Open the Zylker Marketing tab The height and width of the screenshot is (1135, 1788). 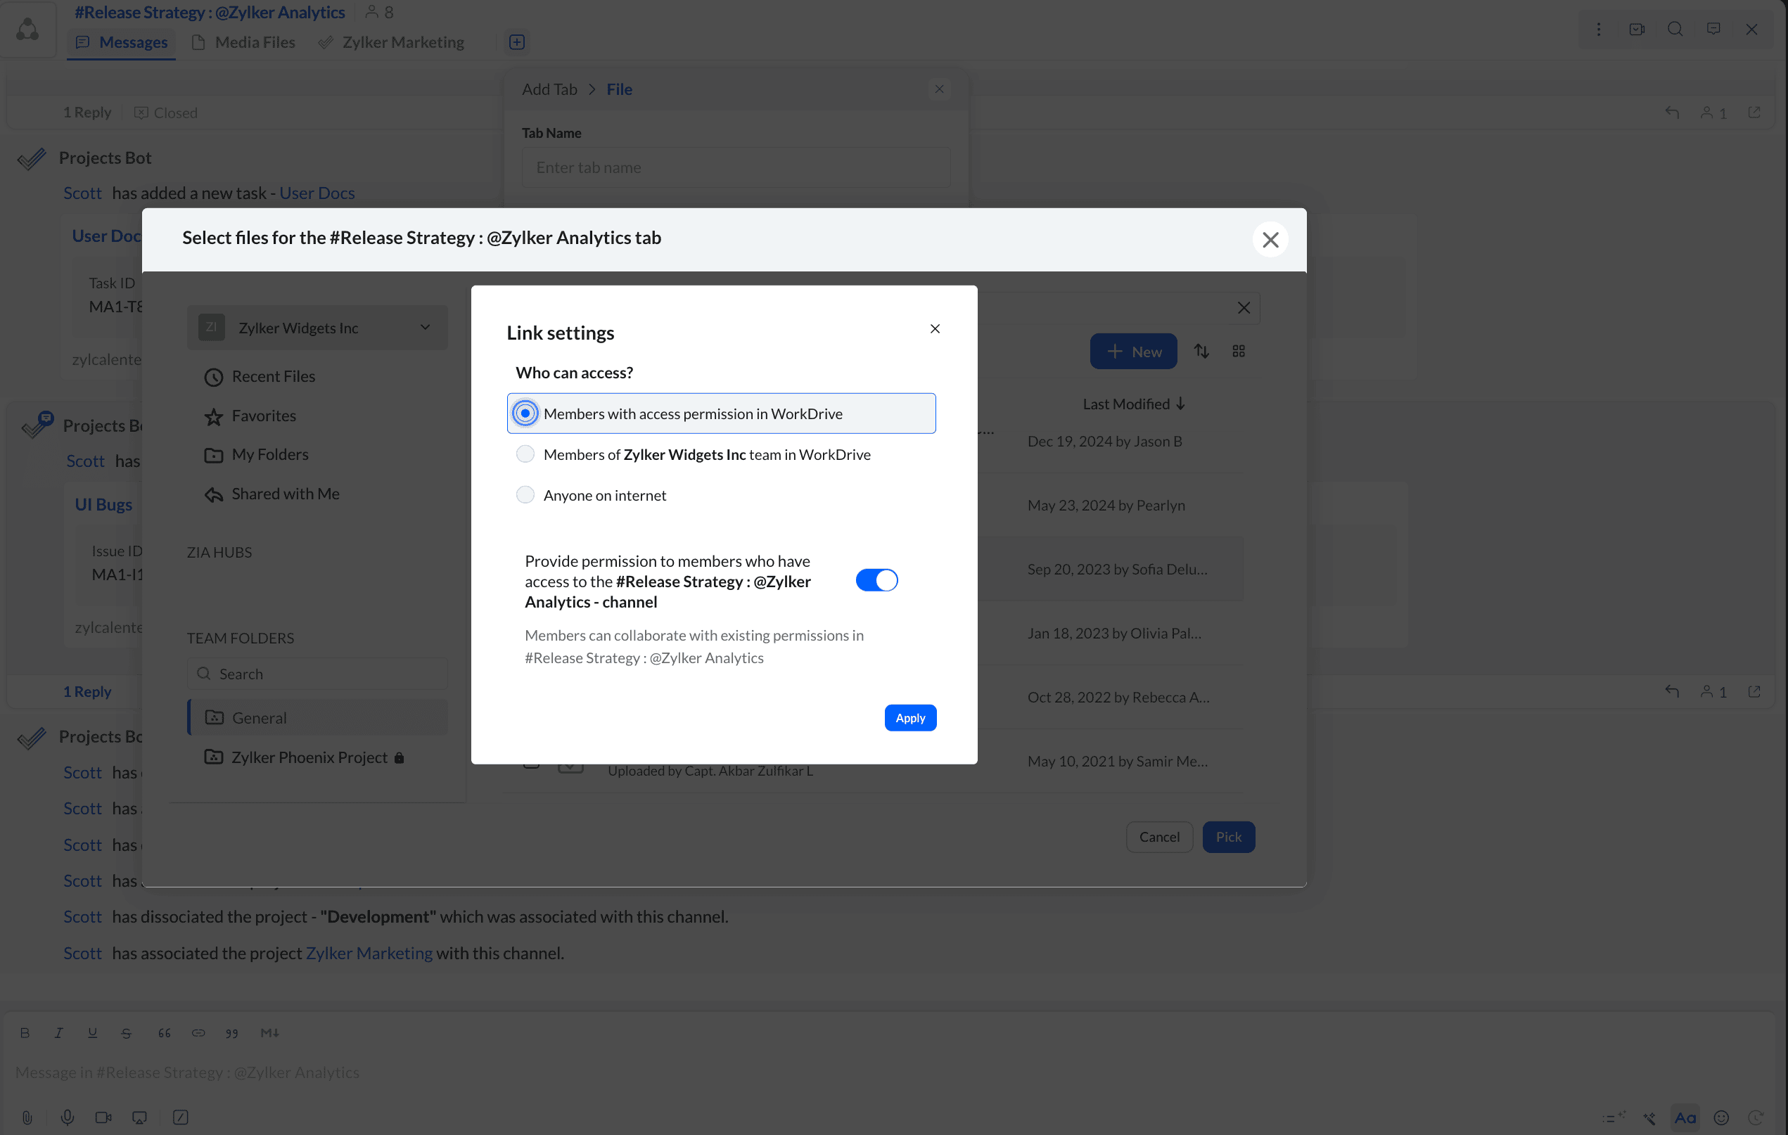pyautogui.click(x=391, y=42)
